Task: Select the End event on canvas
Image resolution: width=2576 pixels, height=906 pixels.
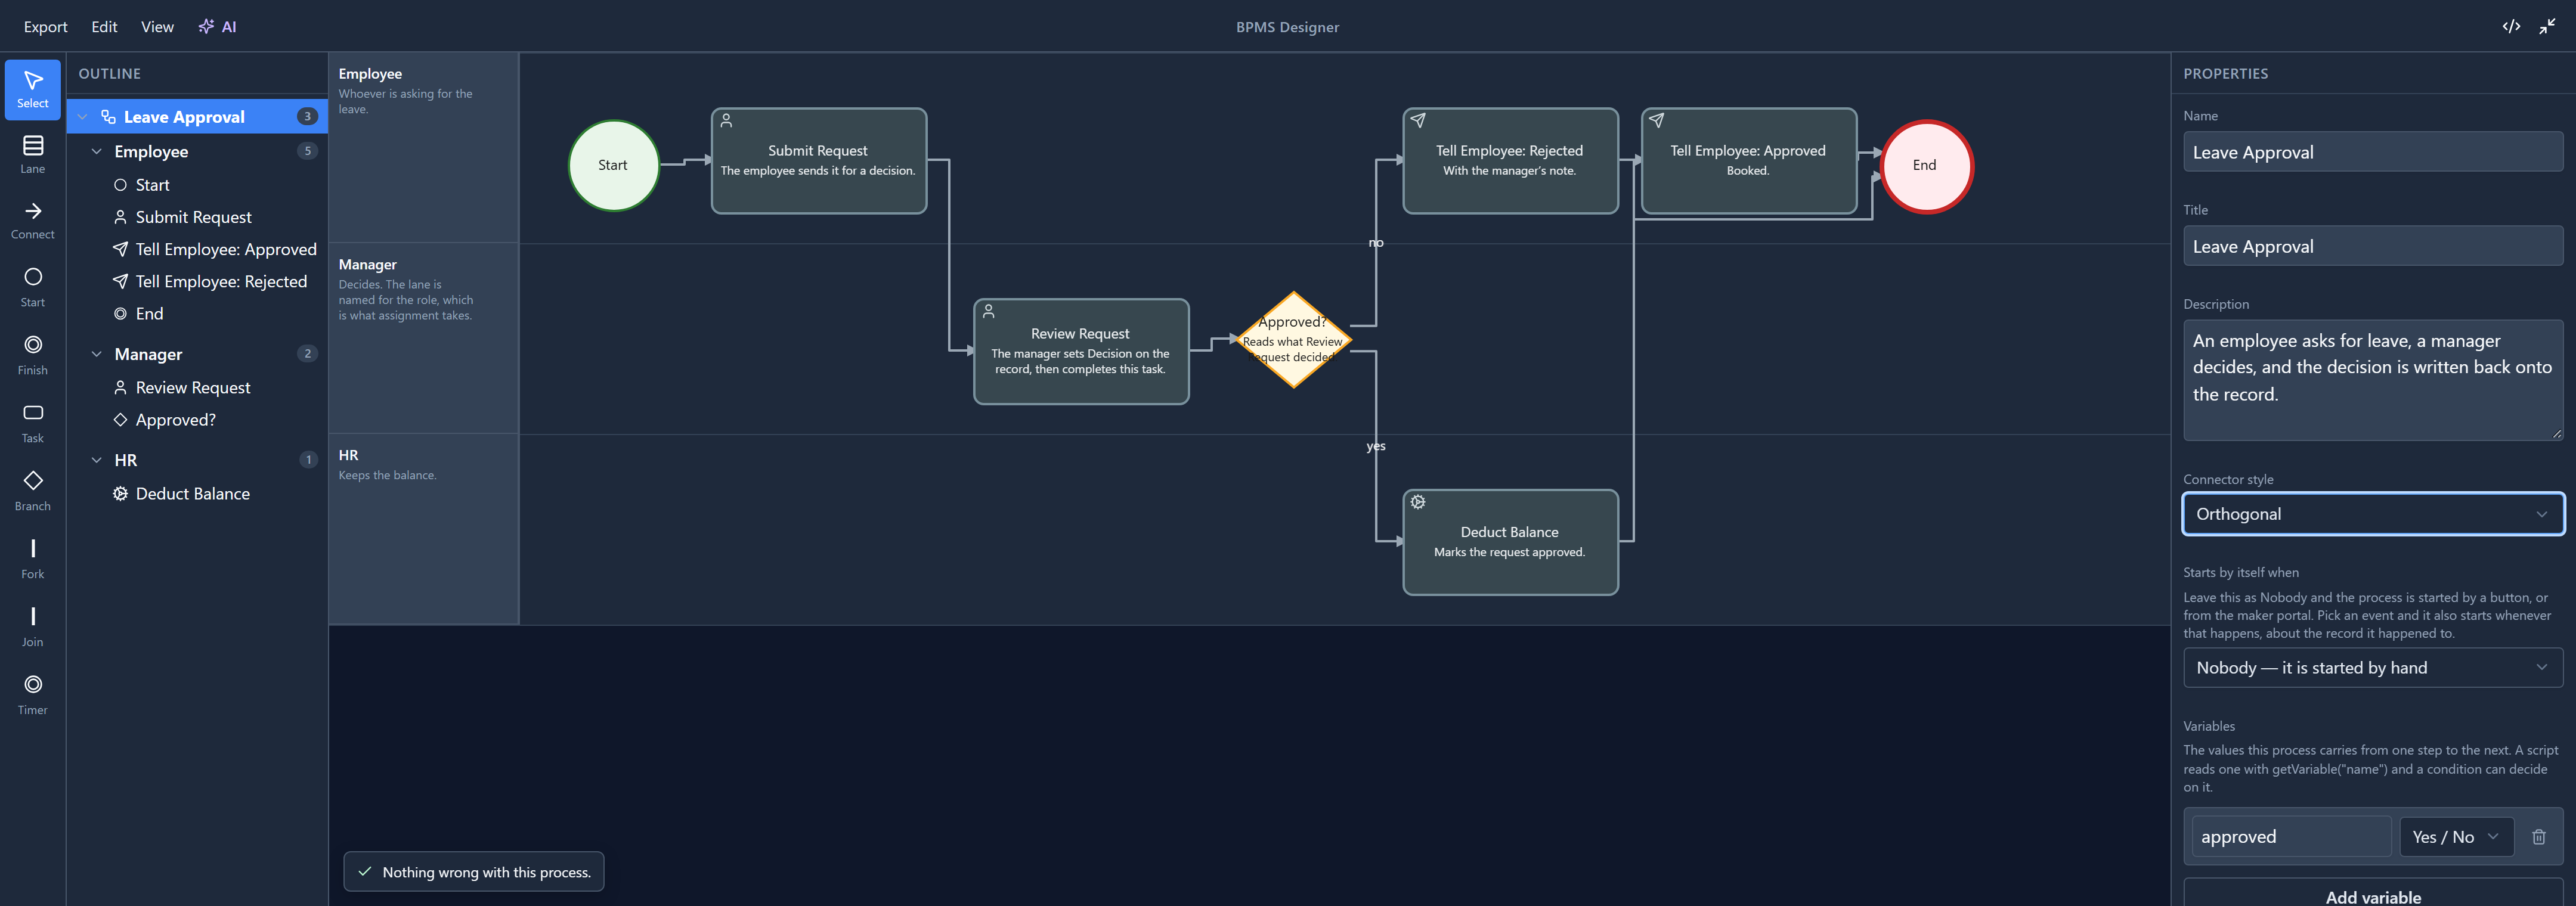Action: 1926,166
